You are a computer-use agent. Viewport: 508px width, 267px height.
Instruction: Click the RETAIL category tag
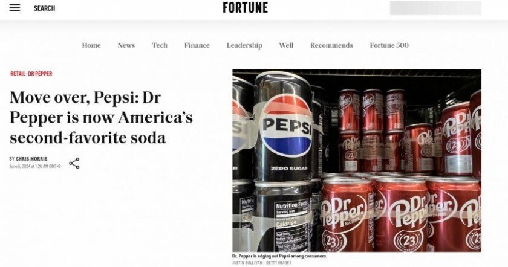click(18, 74)
